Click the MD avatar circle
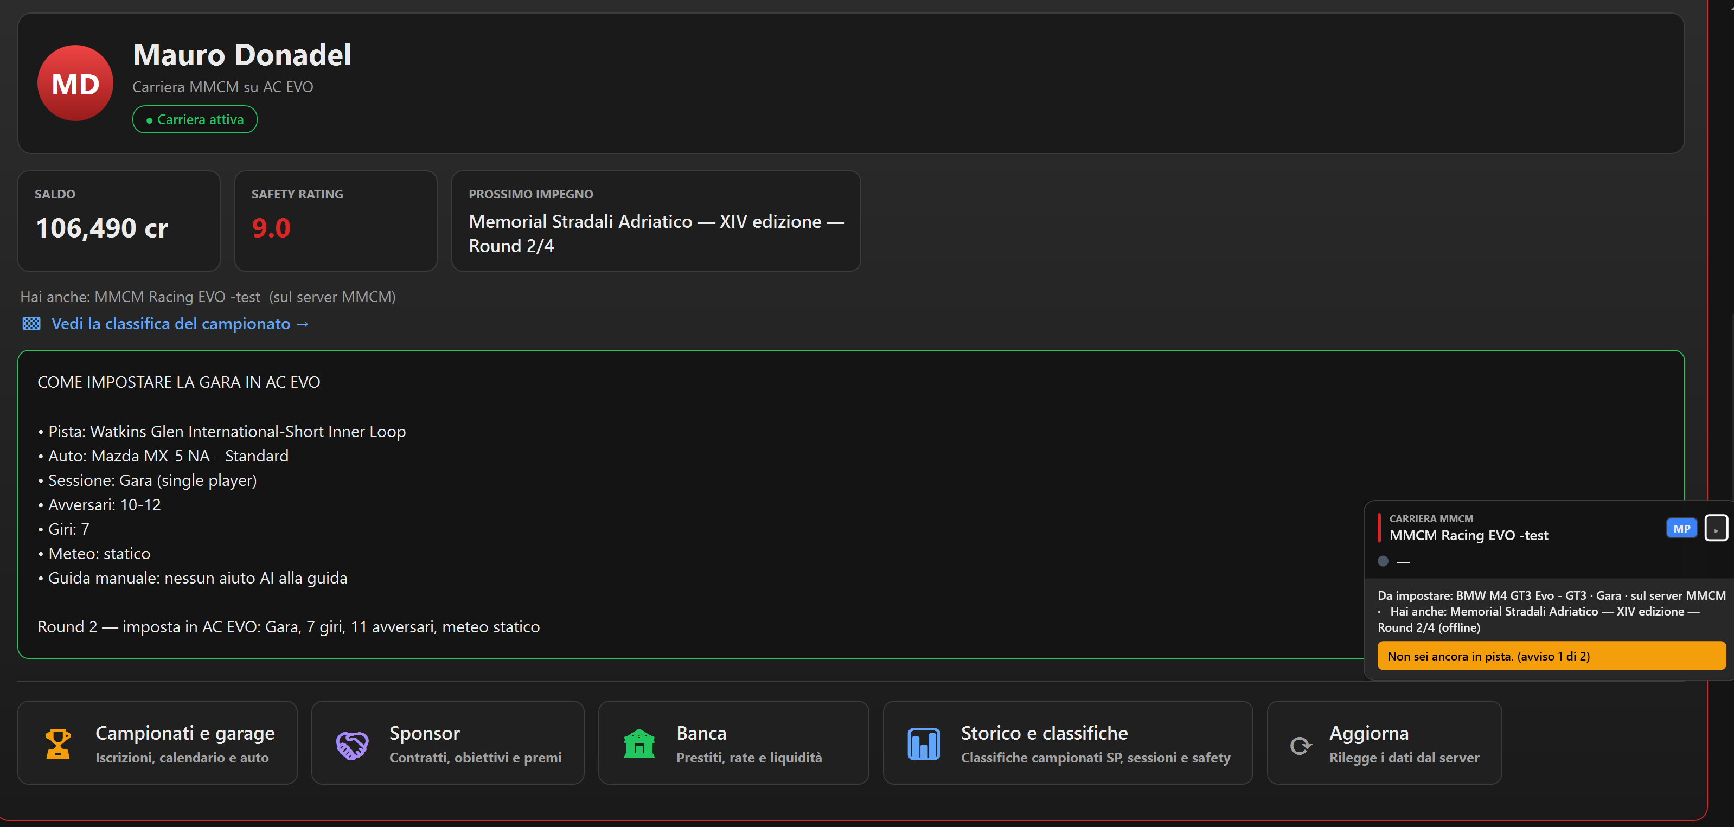 [75, 84]
